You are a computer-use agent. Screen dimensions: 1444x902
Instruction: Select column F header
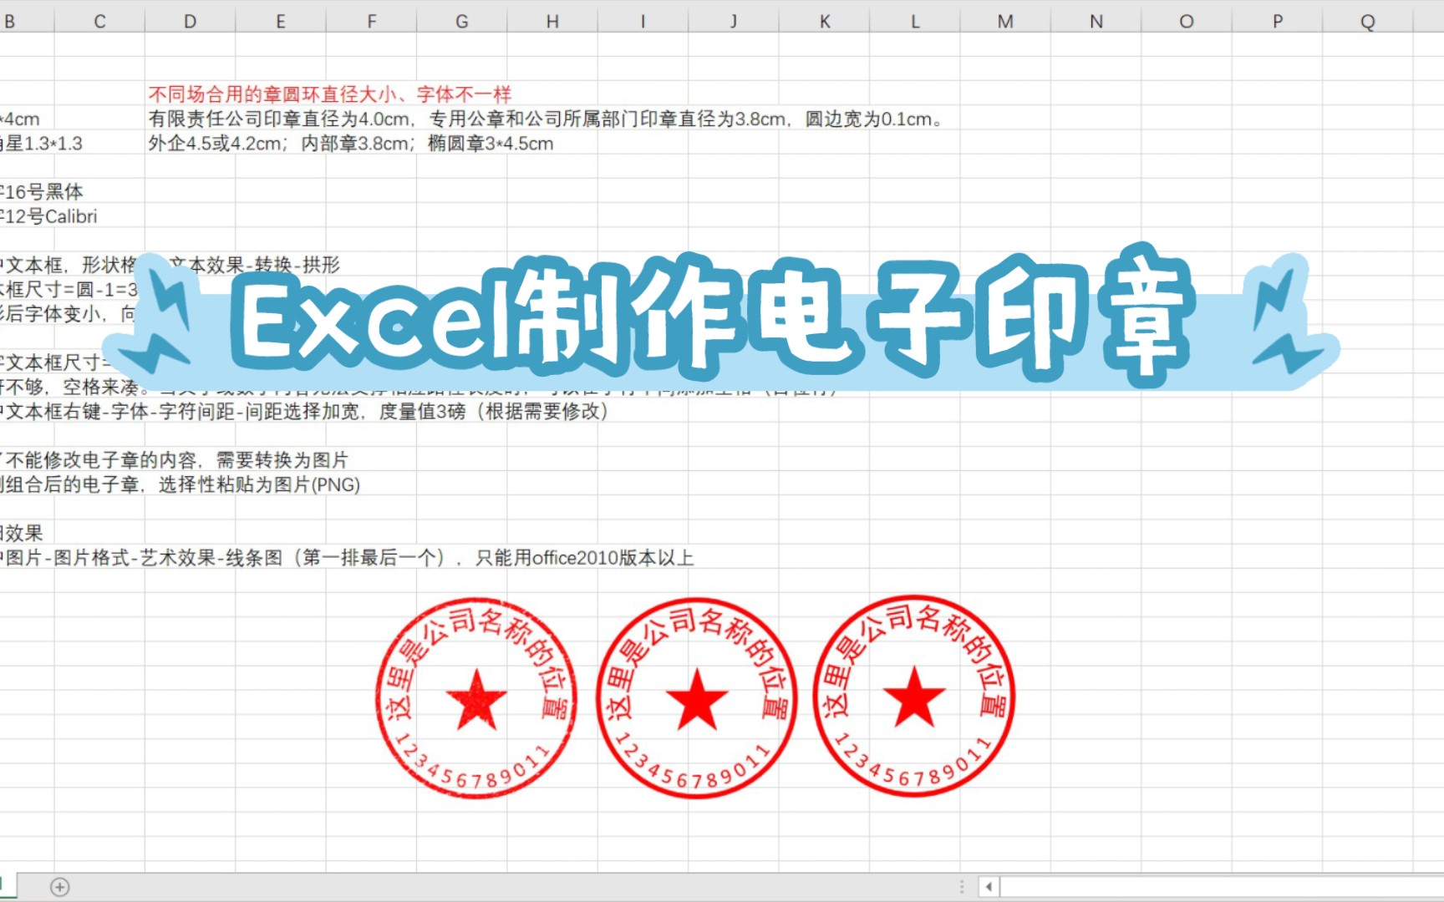(372, 21)
